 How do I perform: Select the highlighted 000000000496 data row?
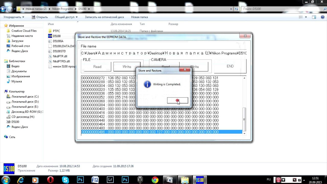pos(162,132)
